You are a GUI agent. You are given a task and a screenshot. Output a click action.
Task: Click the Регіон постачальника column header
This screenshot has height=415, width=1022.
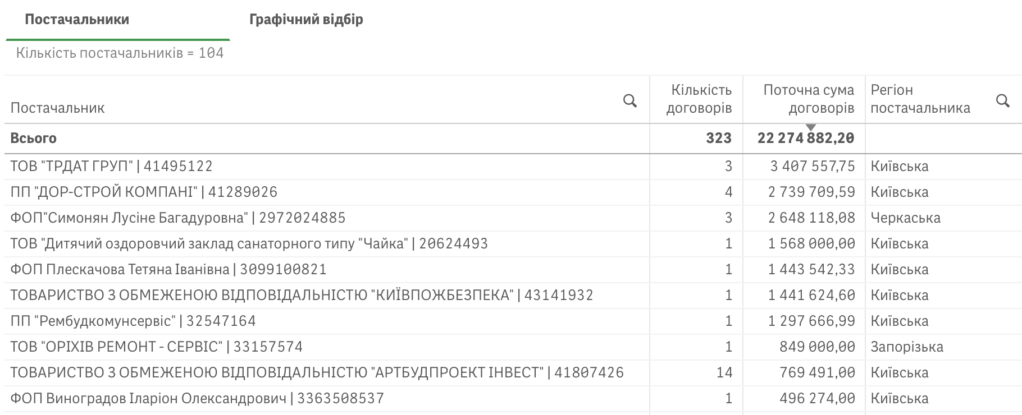920,99
